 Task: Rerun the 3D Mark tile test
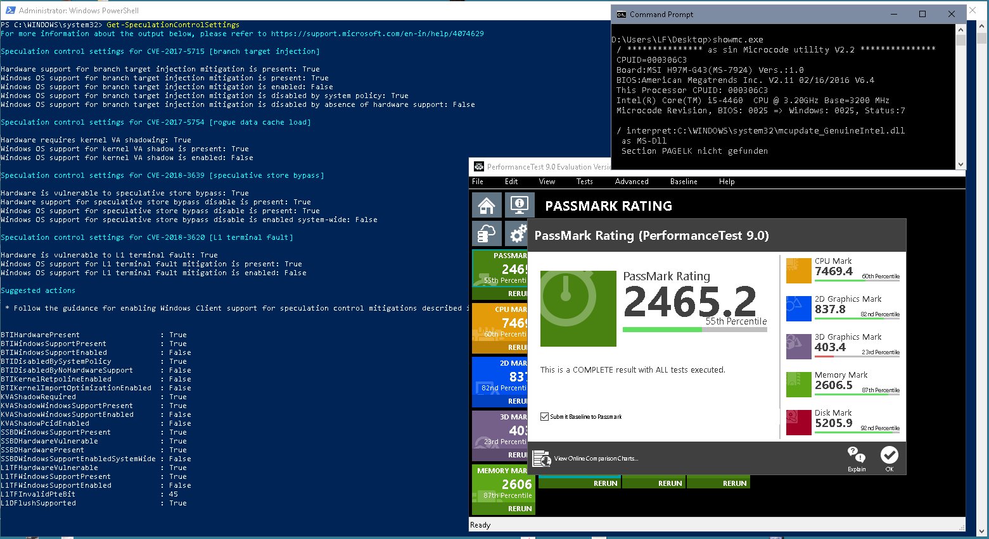coord(517,455)
